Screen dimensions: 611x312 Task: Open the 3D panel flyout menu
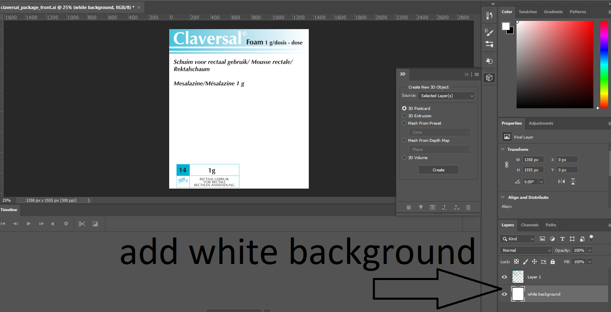(x=476, y=74)
